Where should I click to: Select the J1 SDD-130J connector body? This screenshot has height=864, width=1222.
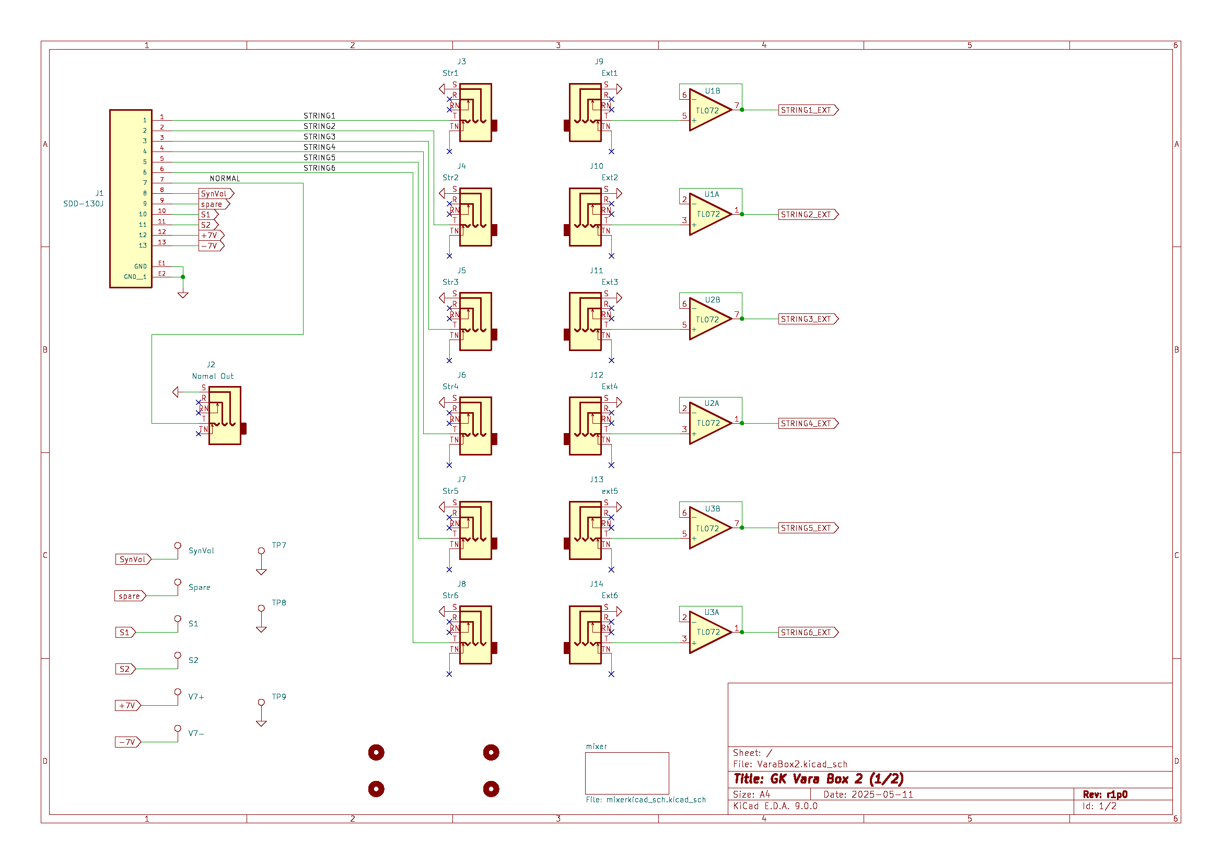pos(131,199)
